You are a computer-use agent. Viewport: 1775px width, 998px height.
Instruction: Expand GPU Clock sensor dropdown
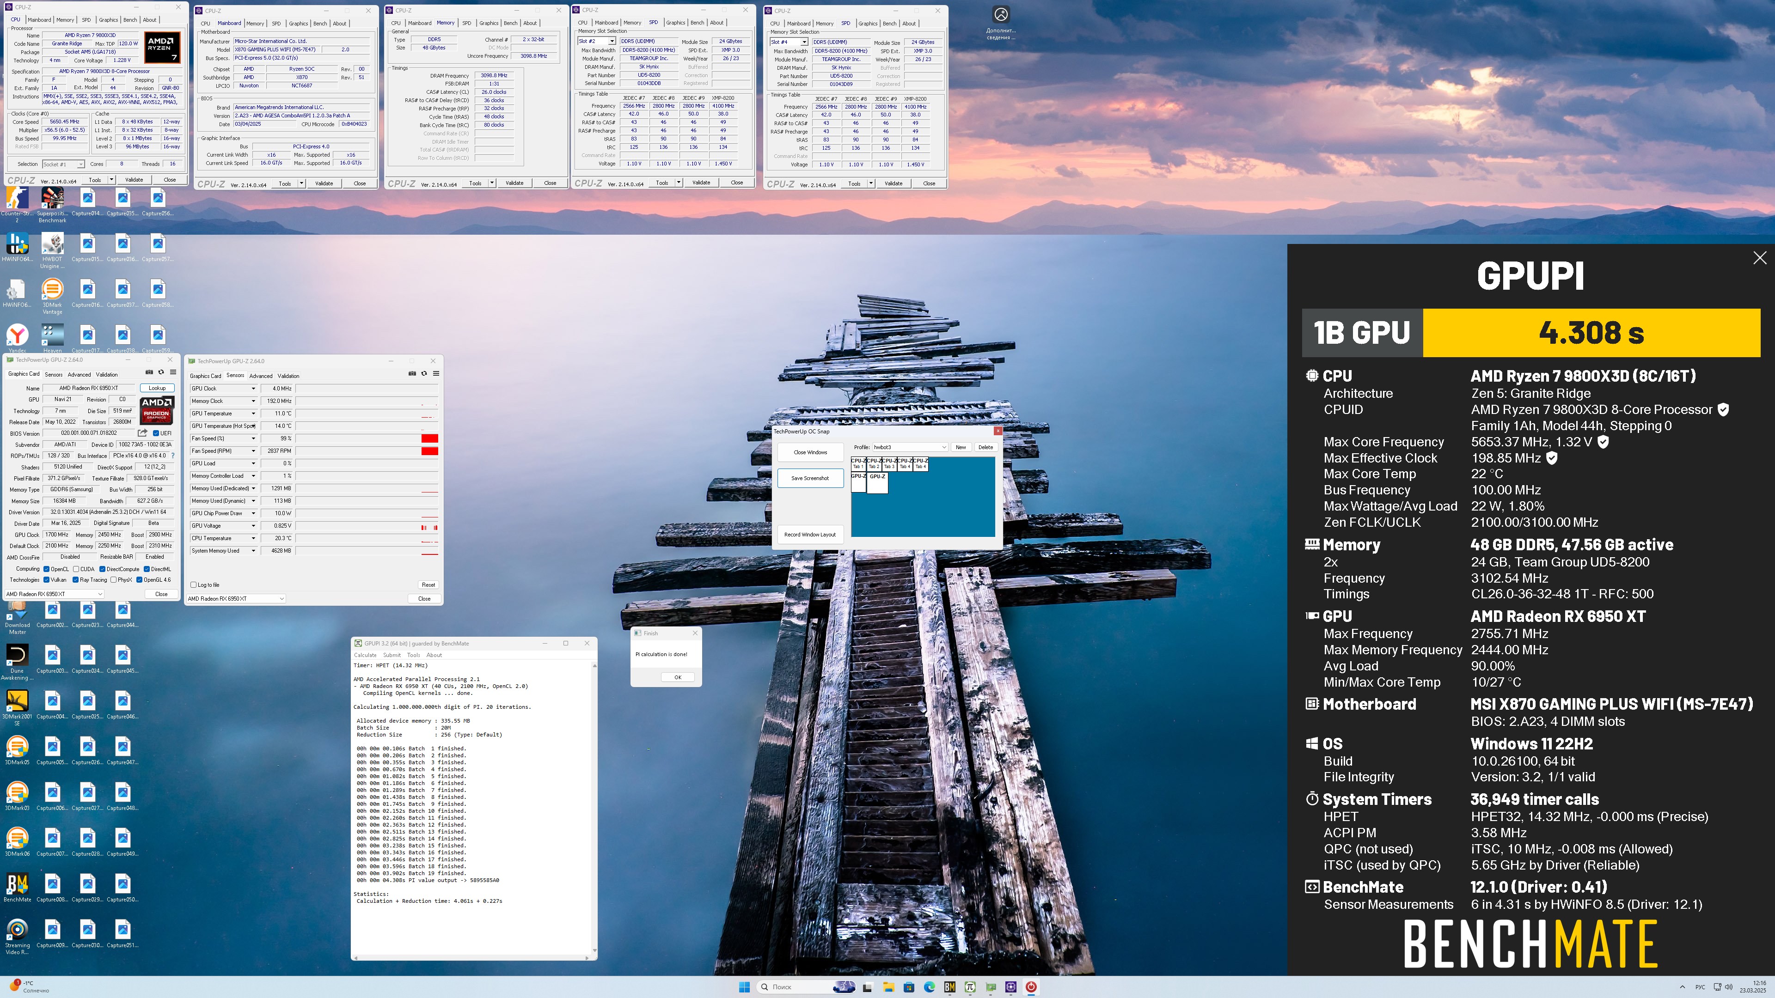pos(253,389)
